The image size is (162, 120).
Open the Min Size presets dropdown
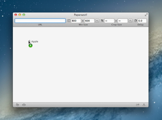click(x=97, y=21)
